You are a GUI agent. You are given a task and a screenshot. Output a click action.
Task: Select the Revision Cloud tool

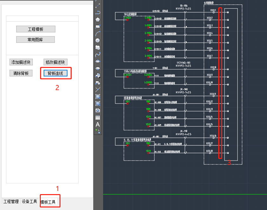click(98, 47)
